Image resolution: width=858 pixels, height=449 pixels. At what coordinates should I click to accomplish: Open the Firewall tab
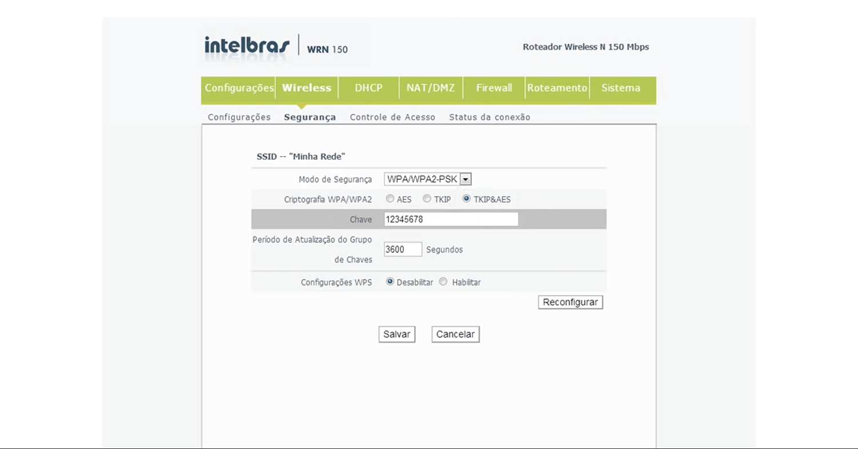coord(494,88)
